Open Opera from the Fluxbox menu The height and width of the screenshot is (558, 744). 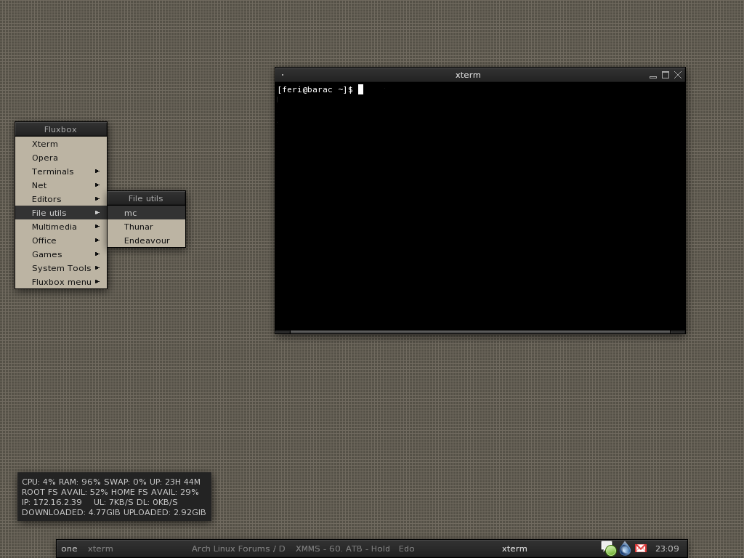tap(61, 158)
